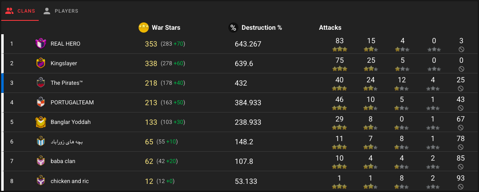Open the REAL HERO clan name

[x=65, y=44]
